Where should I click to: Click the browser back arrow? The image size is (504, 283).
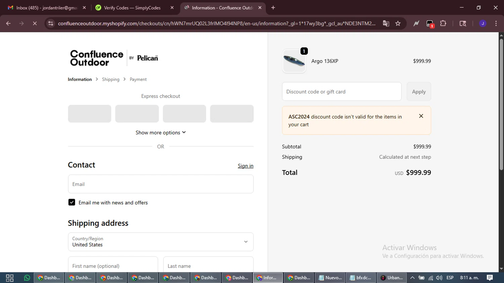8,23
